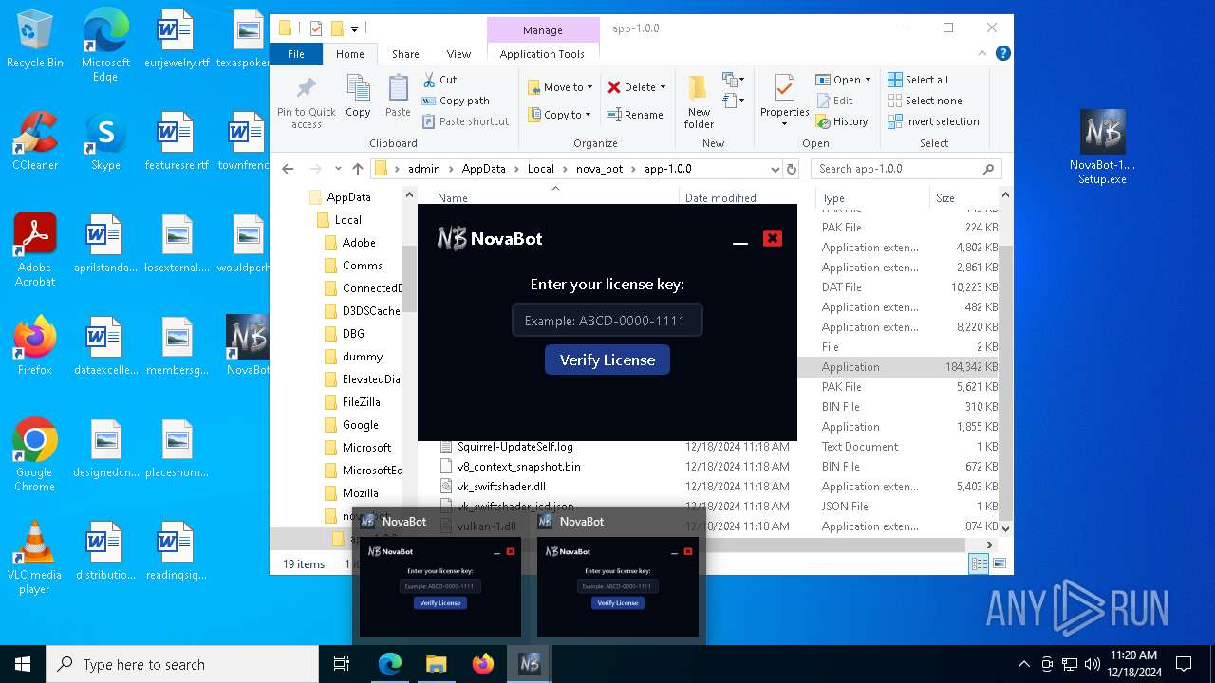Switch to the View tab
This screenshot has width=1215, height=683.
pyautogui.click(x=458, y=54)
